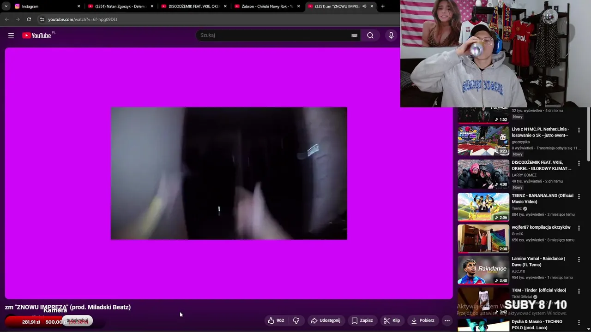Open options for DISCODŻEMIK BLOKOWY KLIMAT video
The height and width of the screenshot is (332, 591).
tap(579, 163)
